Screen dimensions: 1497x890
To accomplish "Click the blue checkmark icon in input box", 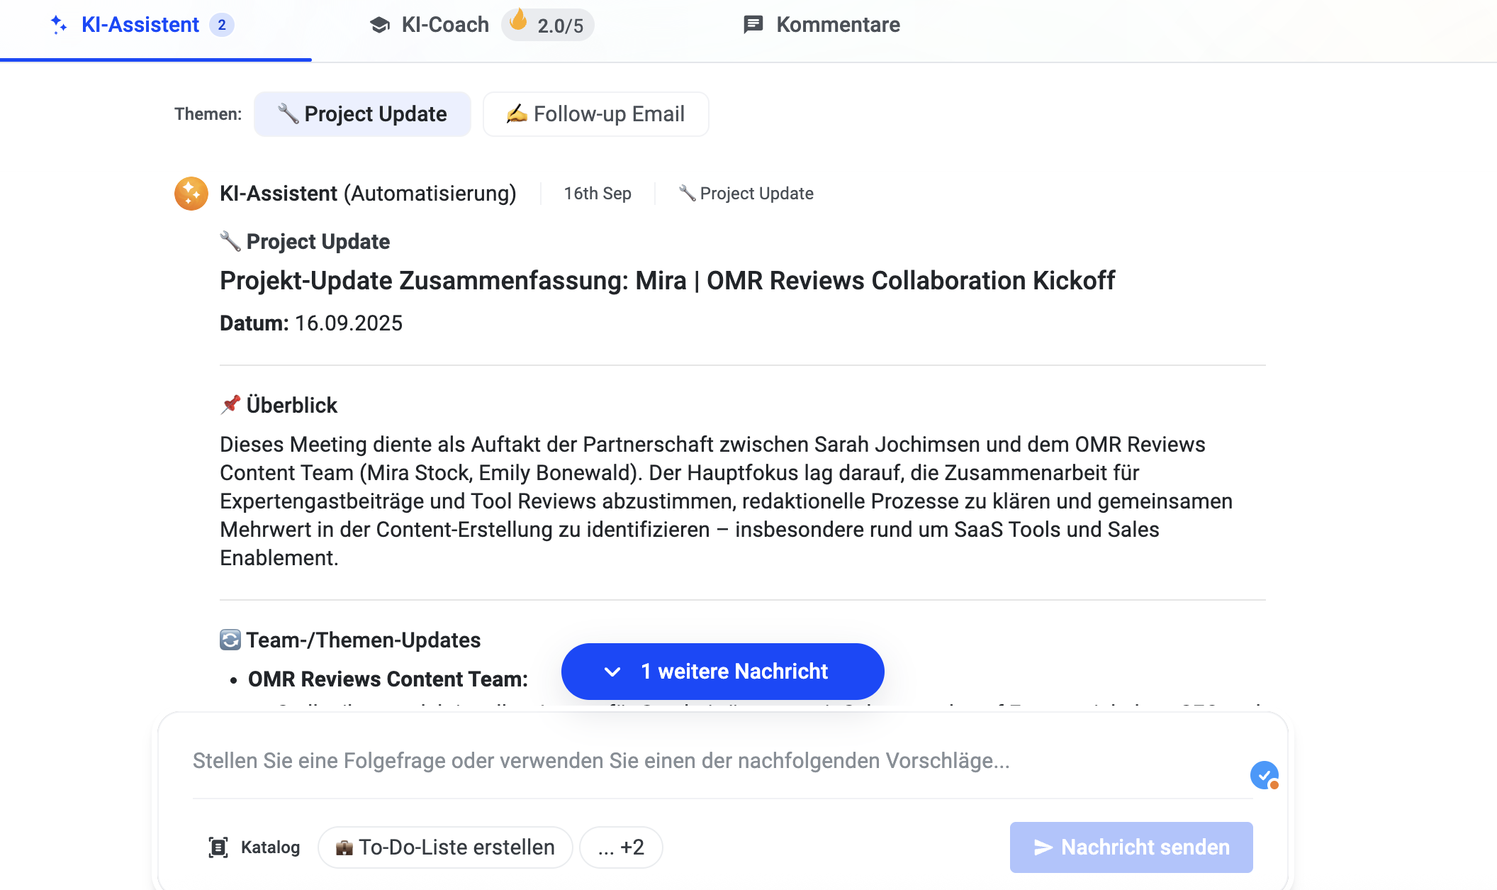I will click(1264, 775).
